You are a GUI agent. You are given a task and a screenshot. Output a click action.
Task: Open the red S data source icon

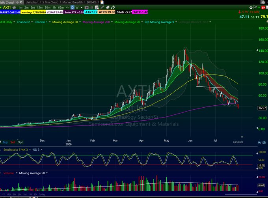(263, 7)
